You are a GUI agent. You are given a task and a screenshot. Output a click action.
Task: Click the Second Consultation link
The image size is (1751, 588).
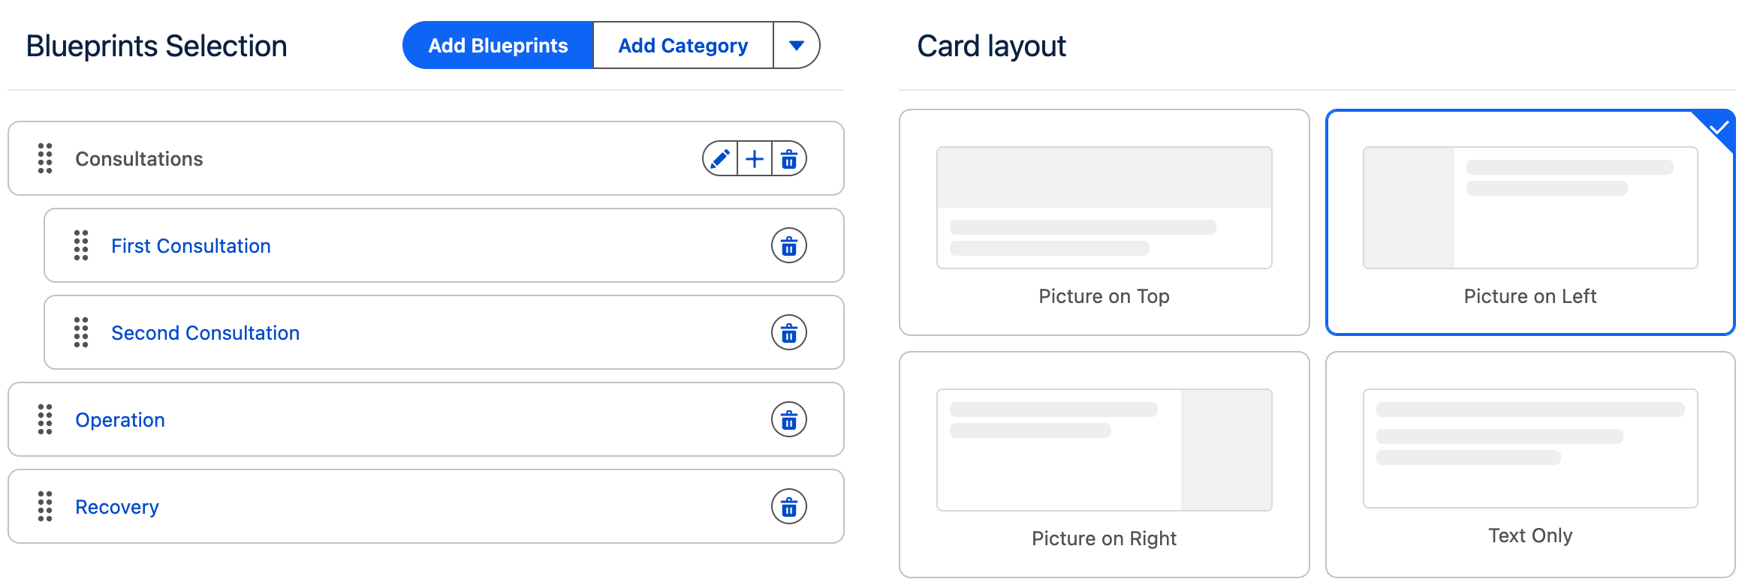point(205,333)
